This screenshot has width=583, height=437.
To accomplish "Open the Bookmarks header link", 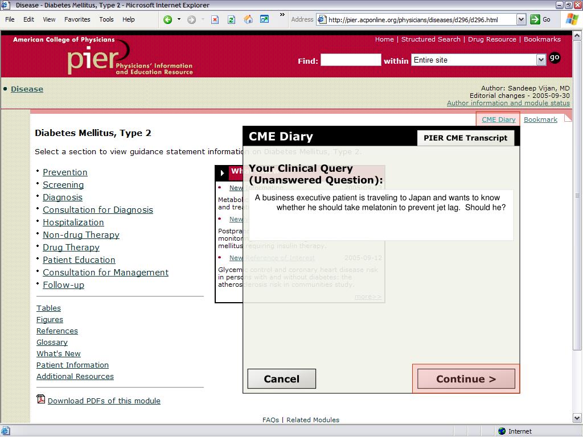I will [x=542, y=39].
